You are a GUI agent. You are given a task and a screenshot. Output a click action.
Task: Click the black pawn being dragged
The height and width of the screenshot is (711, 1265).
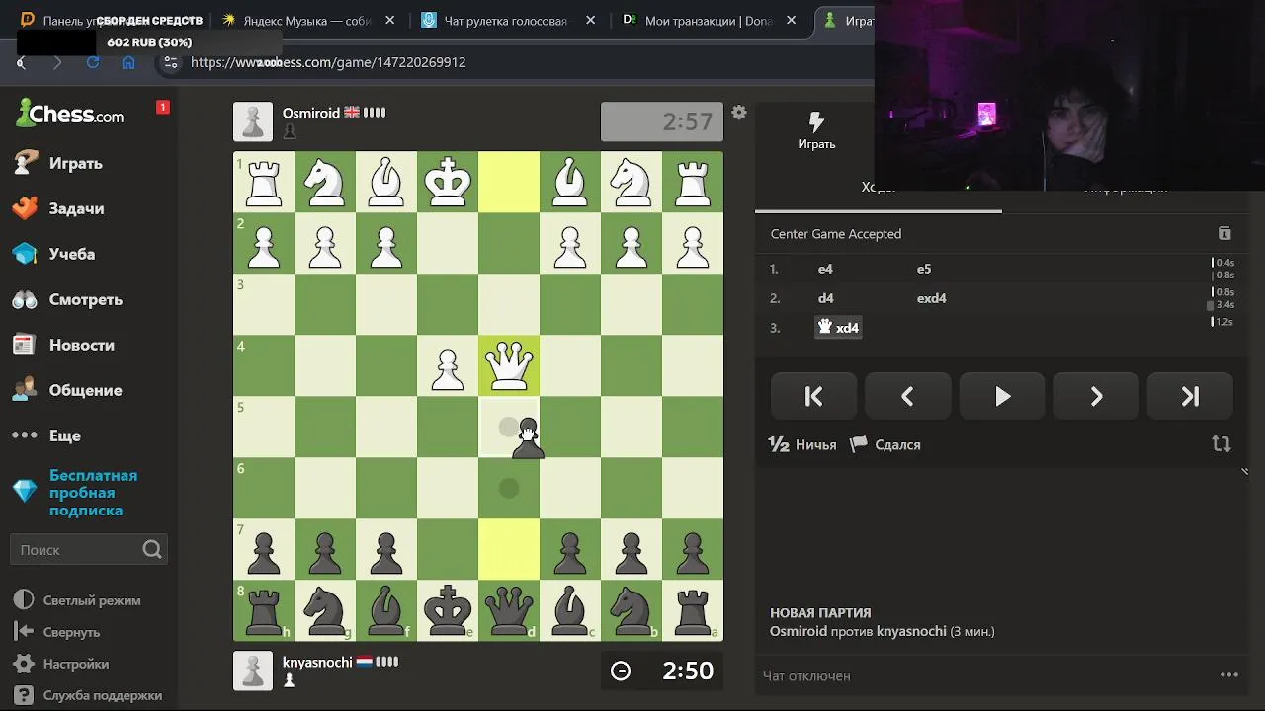point(528,439)
